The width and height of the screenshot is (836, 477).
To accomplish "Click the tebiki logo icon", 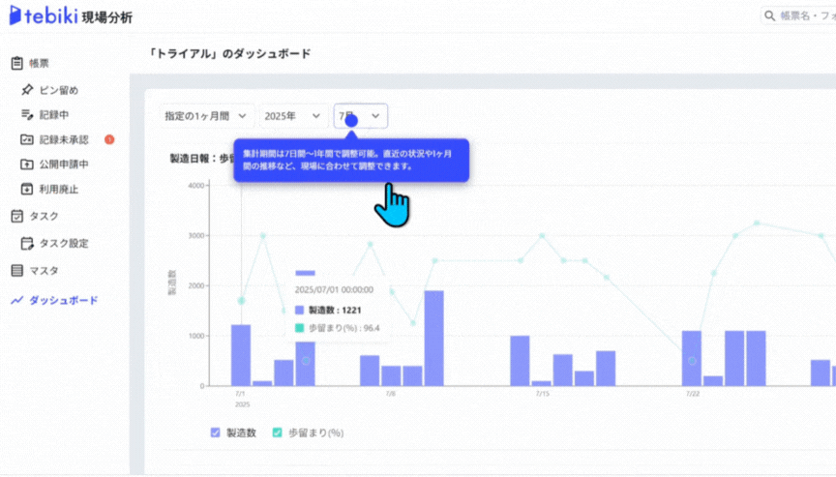I will coord(15,16).
